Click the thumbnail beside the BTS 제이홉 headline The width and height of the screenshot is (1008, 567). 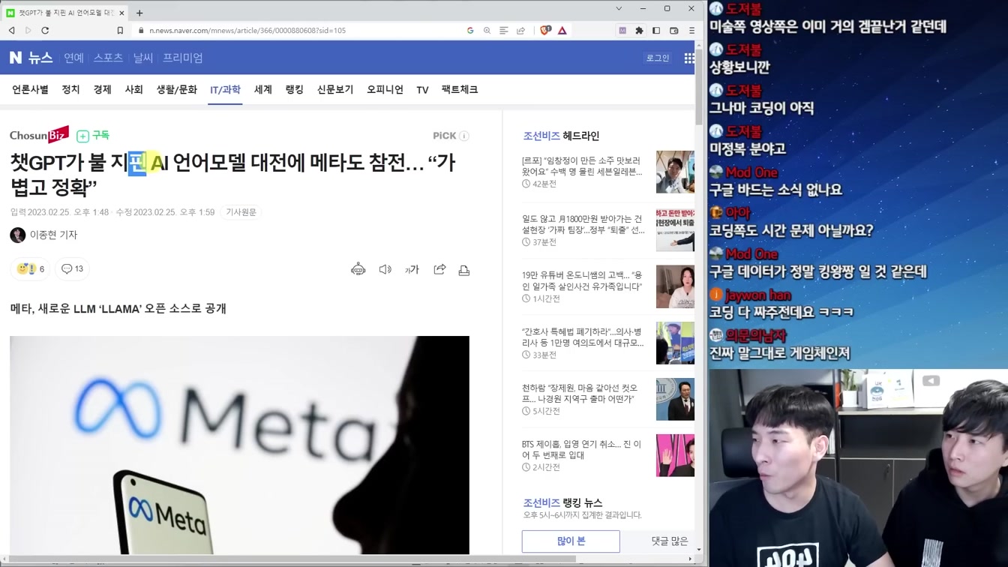[x=675, y=455]
